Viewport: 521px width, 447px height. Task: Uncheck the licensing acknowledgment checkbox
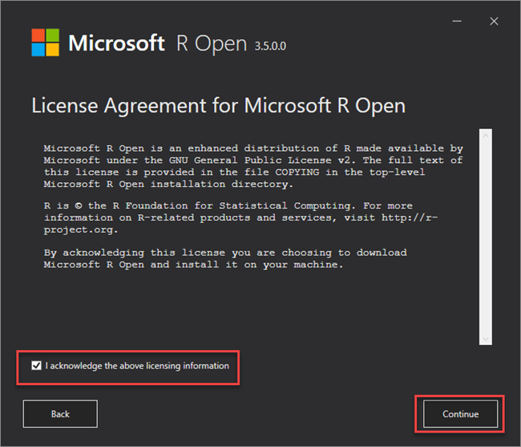click(36, 366)
